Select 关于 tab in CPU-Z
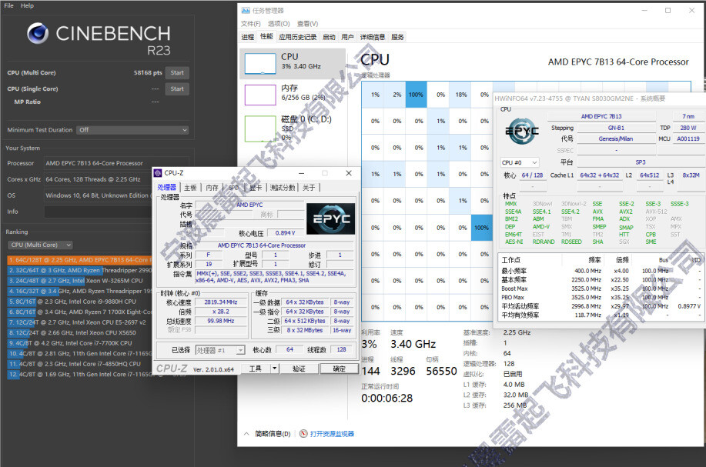Screen dimensions: 706x467 coord(309,188)
